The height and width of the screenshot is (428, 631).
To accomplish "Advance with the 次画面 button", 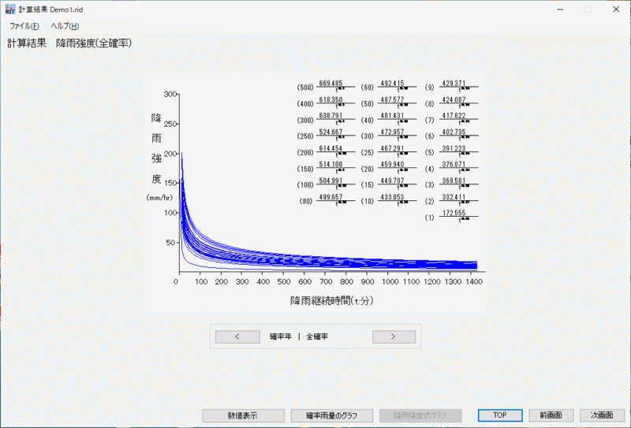I will click(x=601, y=415).
